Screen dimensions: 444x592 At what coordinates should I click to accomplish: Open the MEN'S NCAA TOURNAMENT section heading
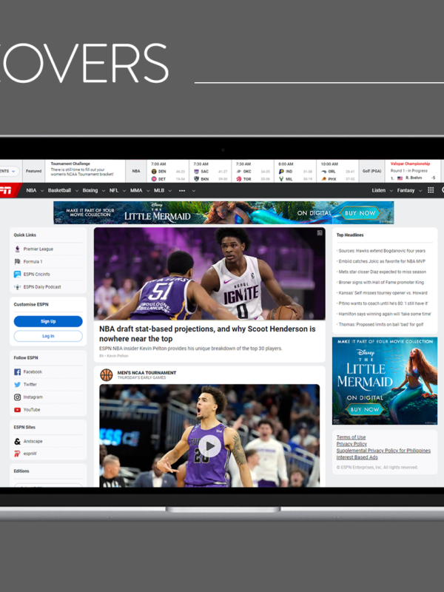[x=147, y=373]
